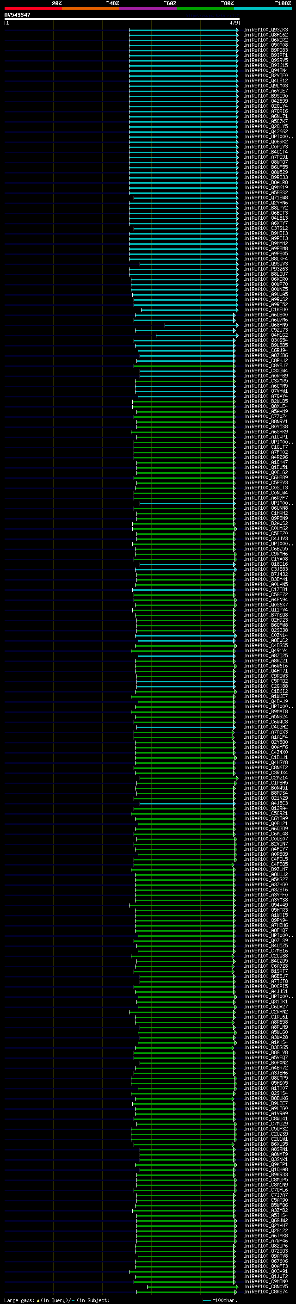Click the UniRef100_Q1E051 label
Image resolution: width=296 pixels, height=1304 pixels.
[265, 467]
